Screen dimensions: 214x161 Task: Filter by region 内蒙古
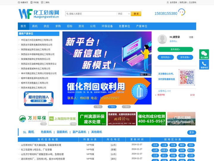pos(164,150)
